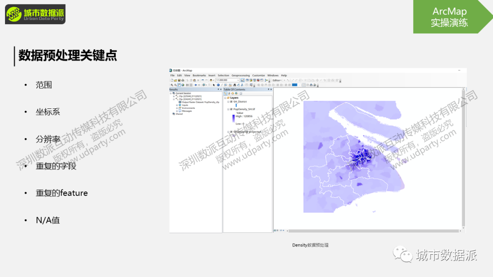Open the File menu in ArcMap
Screen dimensions: 493x277
coord(172,75)
